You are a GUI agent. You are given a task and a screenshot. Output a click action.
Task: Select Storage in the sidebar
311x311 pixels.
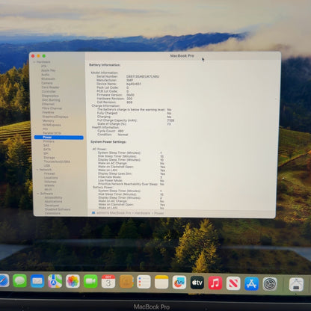(x=49, y=158)
